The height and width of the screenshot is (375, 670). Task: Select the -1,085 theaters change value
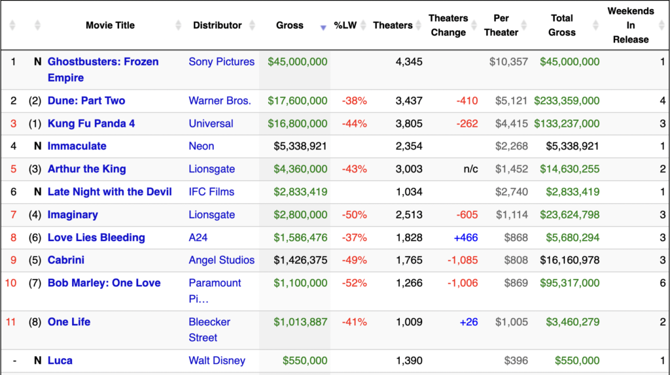(x=463, y=260)
